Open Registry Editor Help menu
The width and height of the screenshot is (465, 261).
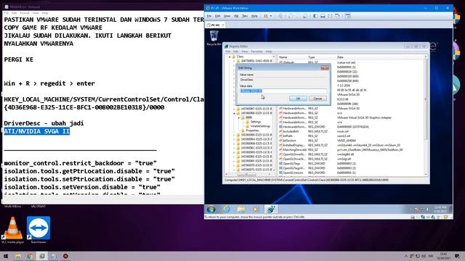[269, 51]
